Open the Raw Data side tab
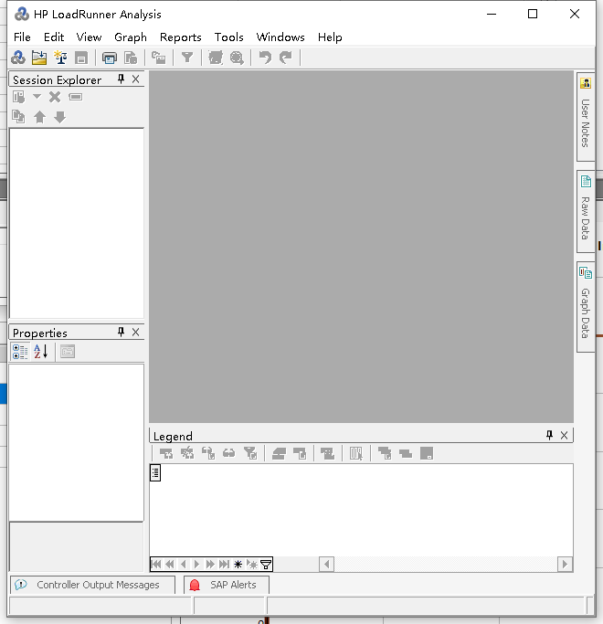 586,211
